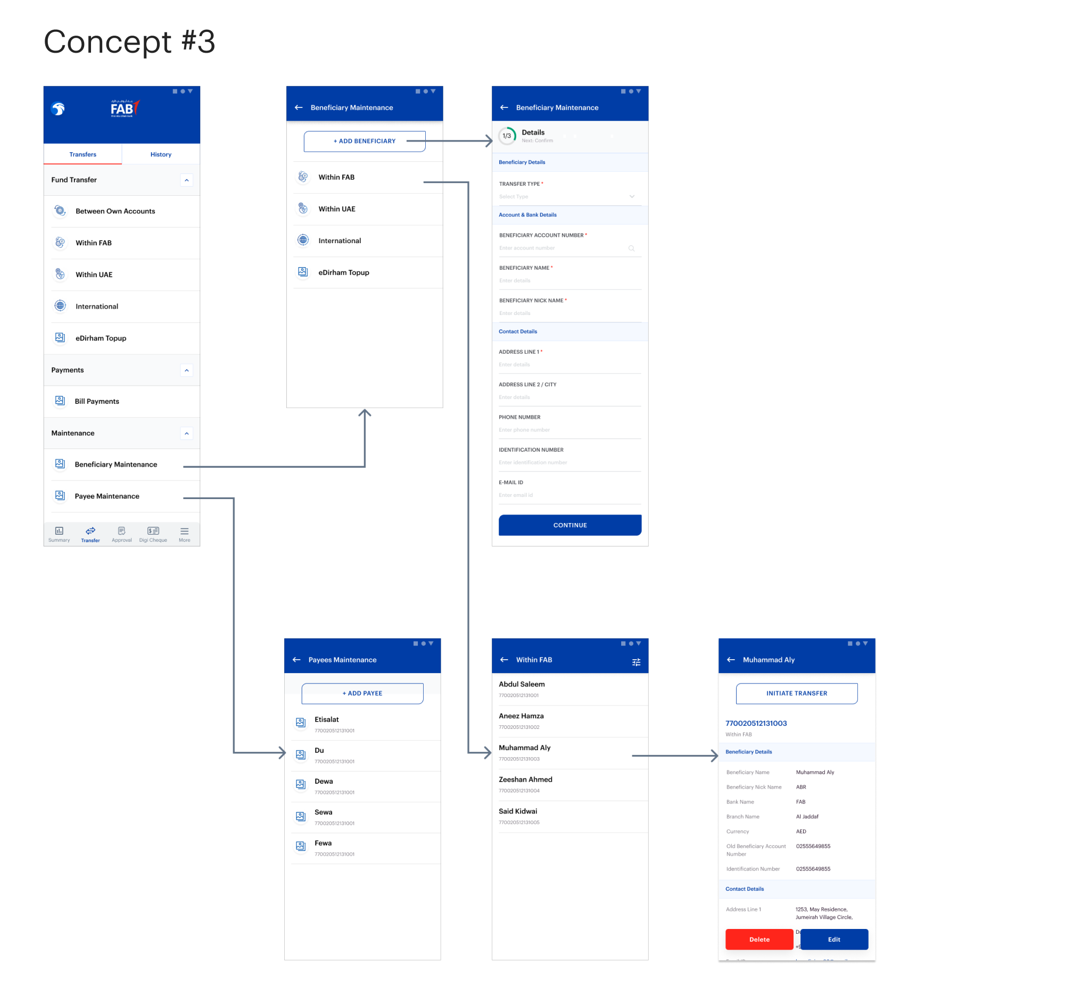The image size is (1090, 1004).
Task: Click the filter icon in Within FAB header
Action: tap(637, 662)
